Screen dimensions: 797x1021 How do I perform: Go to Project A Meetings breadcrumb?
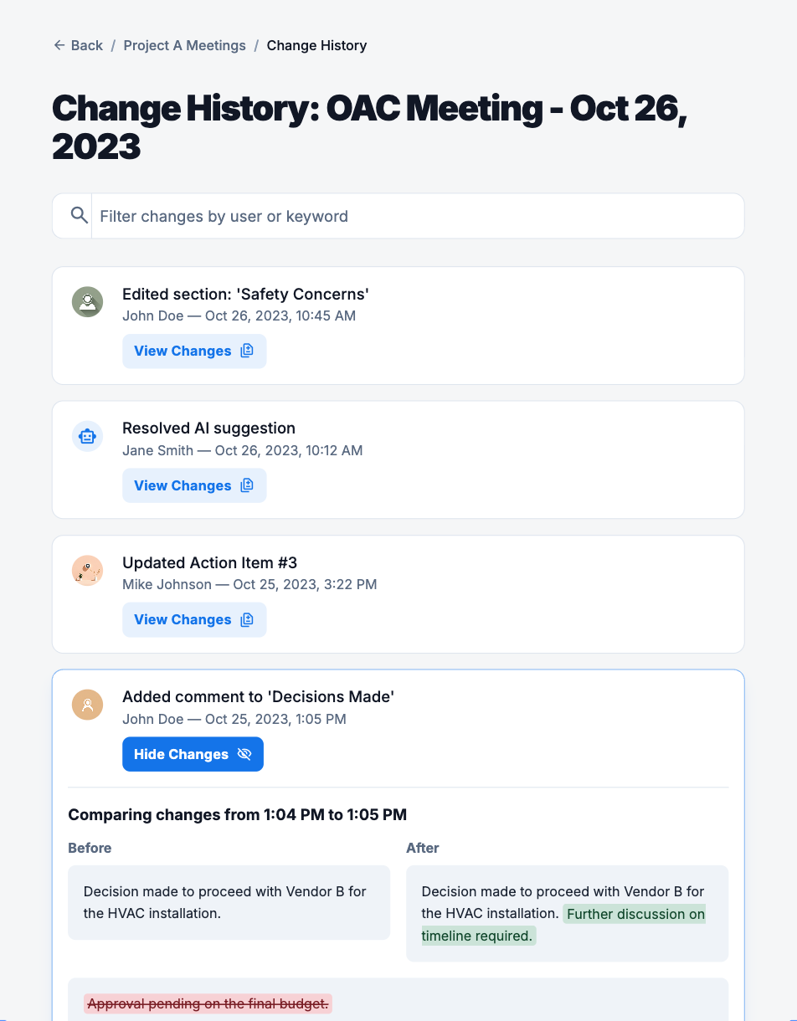tap(185, 45)
